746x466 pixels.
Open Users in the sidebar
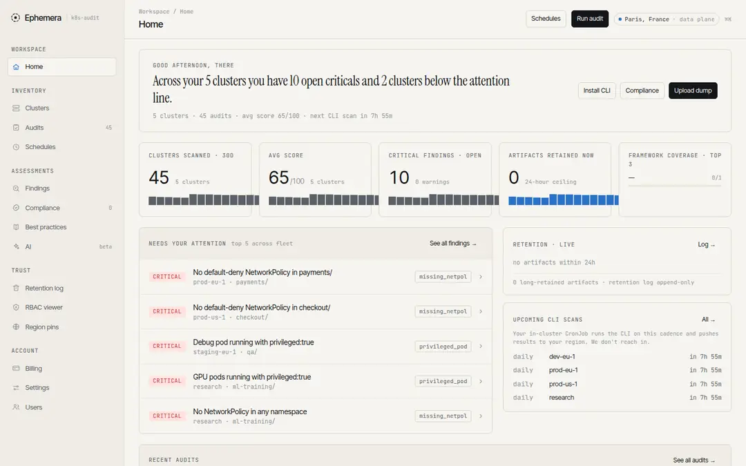point(62,407)
